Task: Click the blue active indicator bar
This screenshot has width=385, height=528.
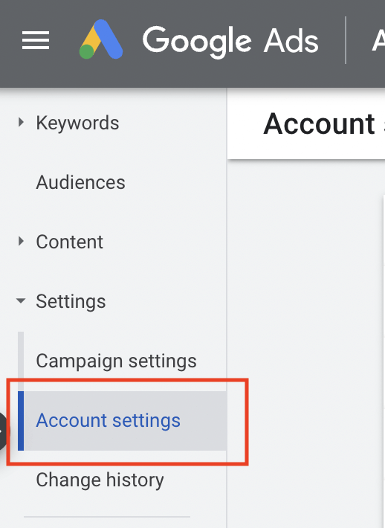Action: (21, 421)
